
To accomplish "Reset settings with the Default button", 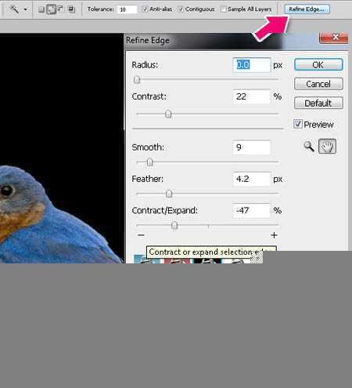I will (318, 103).
